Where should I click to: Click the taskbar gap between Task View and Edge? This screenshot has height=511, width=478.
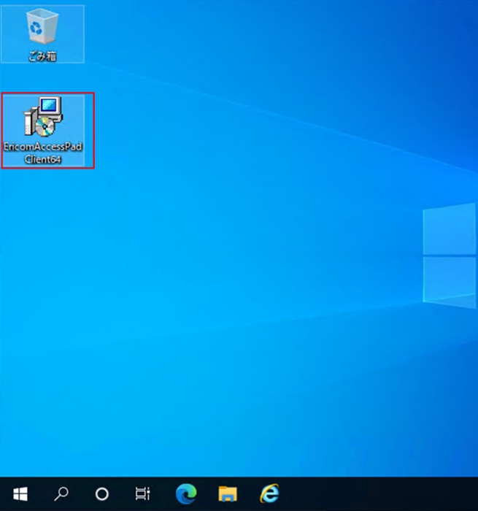coord(164,494)
